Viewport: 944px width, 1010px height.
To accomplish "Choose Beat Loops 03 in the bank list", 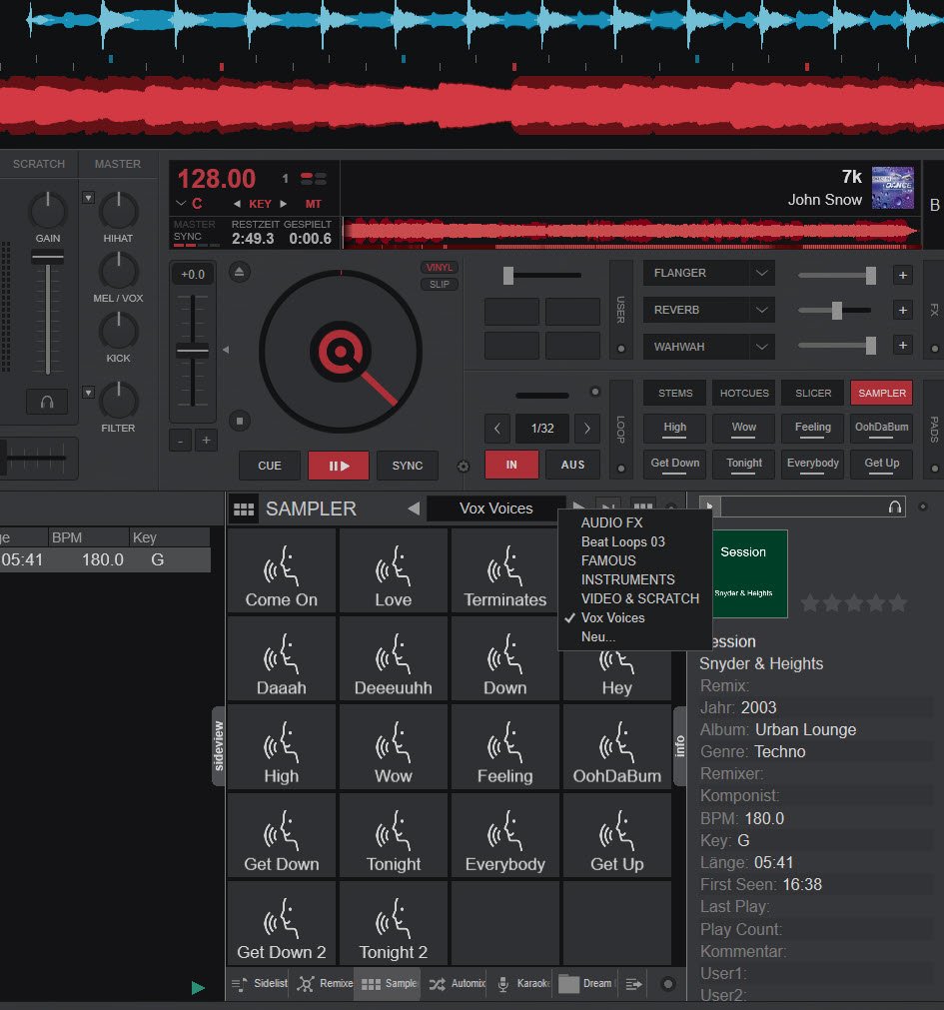I will 622,541.
